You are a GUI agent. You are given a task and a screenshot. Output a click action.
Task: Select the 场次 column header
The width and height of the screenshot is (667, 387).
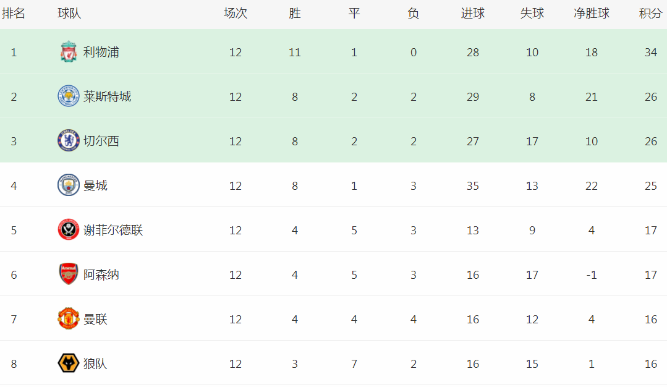(236, 13)
